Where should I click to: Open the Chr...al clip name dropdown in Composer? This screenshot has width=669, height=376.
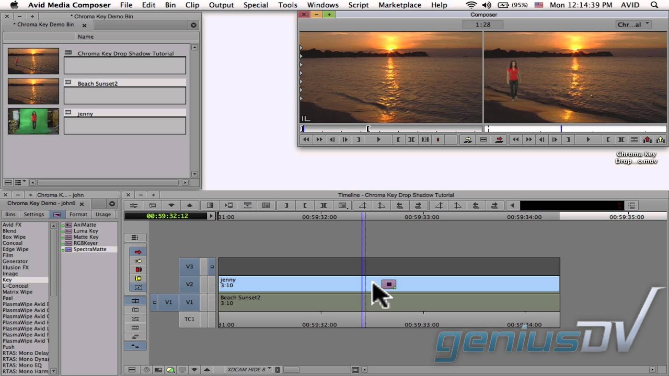(x=633, y=25)
